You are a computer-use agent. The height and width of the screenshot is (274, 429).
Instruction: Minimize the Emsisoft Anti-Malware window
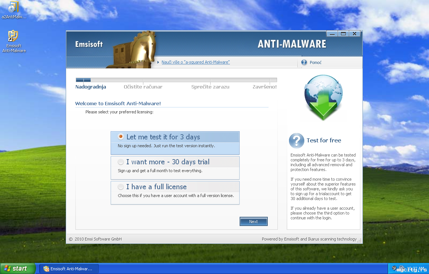[332, 34]
